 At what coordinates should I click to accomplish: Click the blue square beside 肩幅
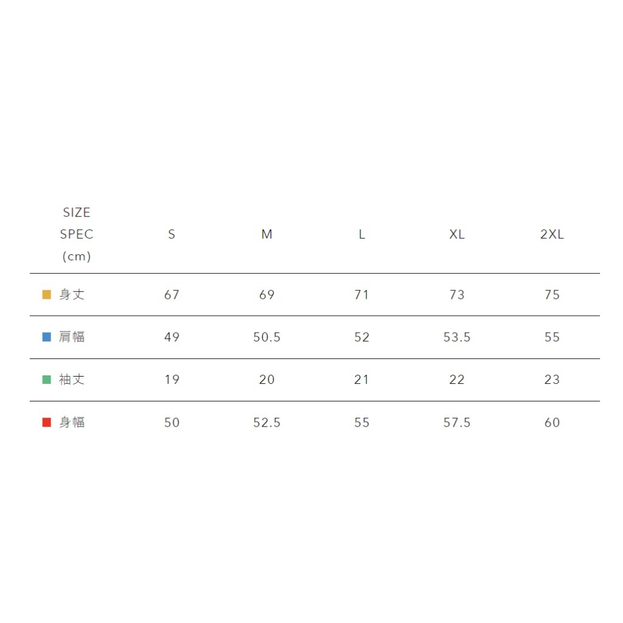click(46, 337)
